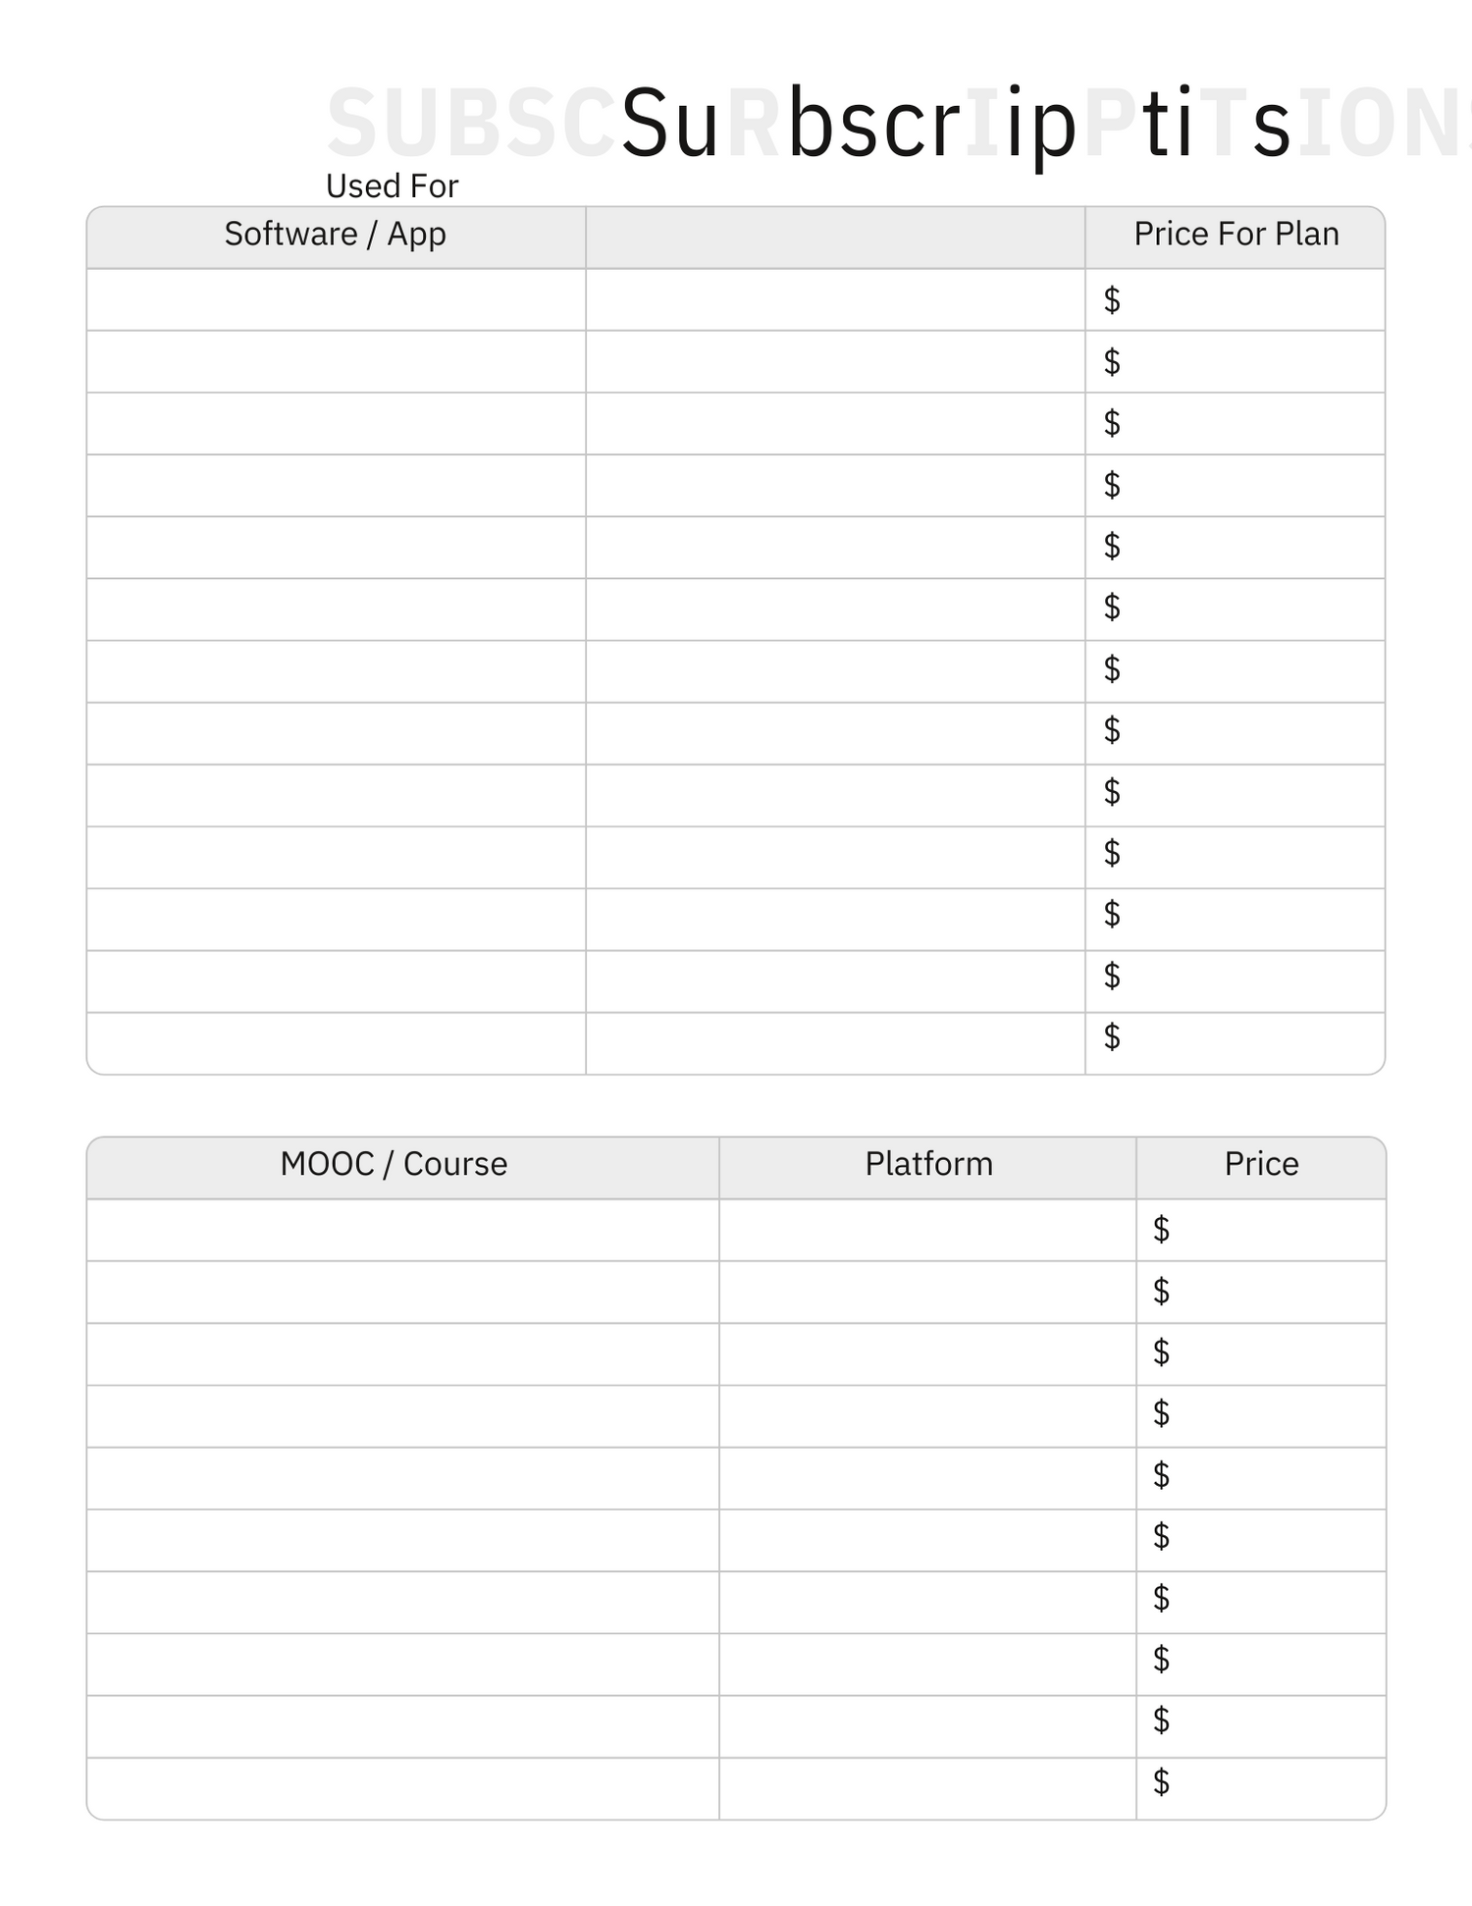Click the last Software / App row cell
The width and height of the screenshot is (1472, 1906).
pos(336,1042)
